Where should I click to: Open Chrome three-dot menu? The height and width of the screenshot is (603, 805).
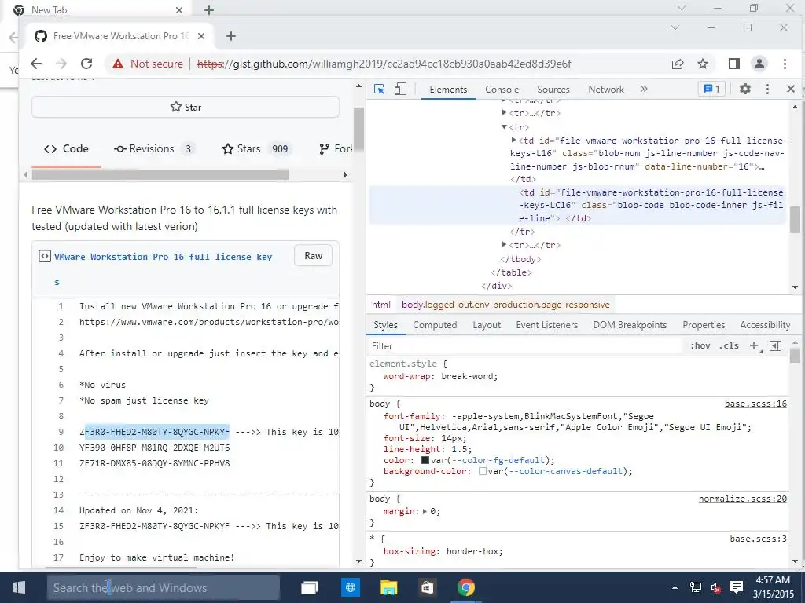click(x=785, y=64)
